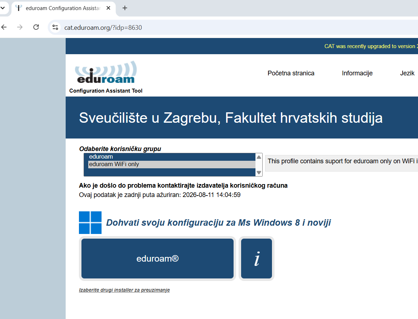Click the profile list down arrow
The image size is (418, 319).
tap(259, 173)
